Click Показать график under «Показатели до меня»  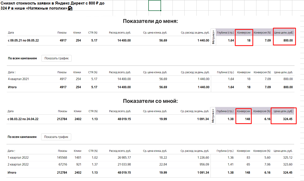click(56, 58)
